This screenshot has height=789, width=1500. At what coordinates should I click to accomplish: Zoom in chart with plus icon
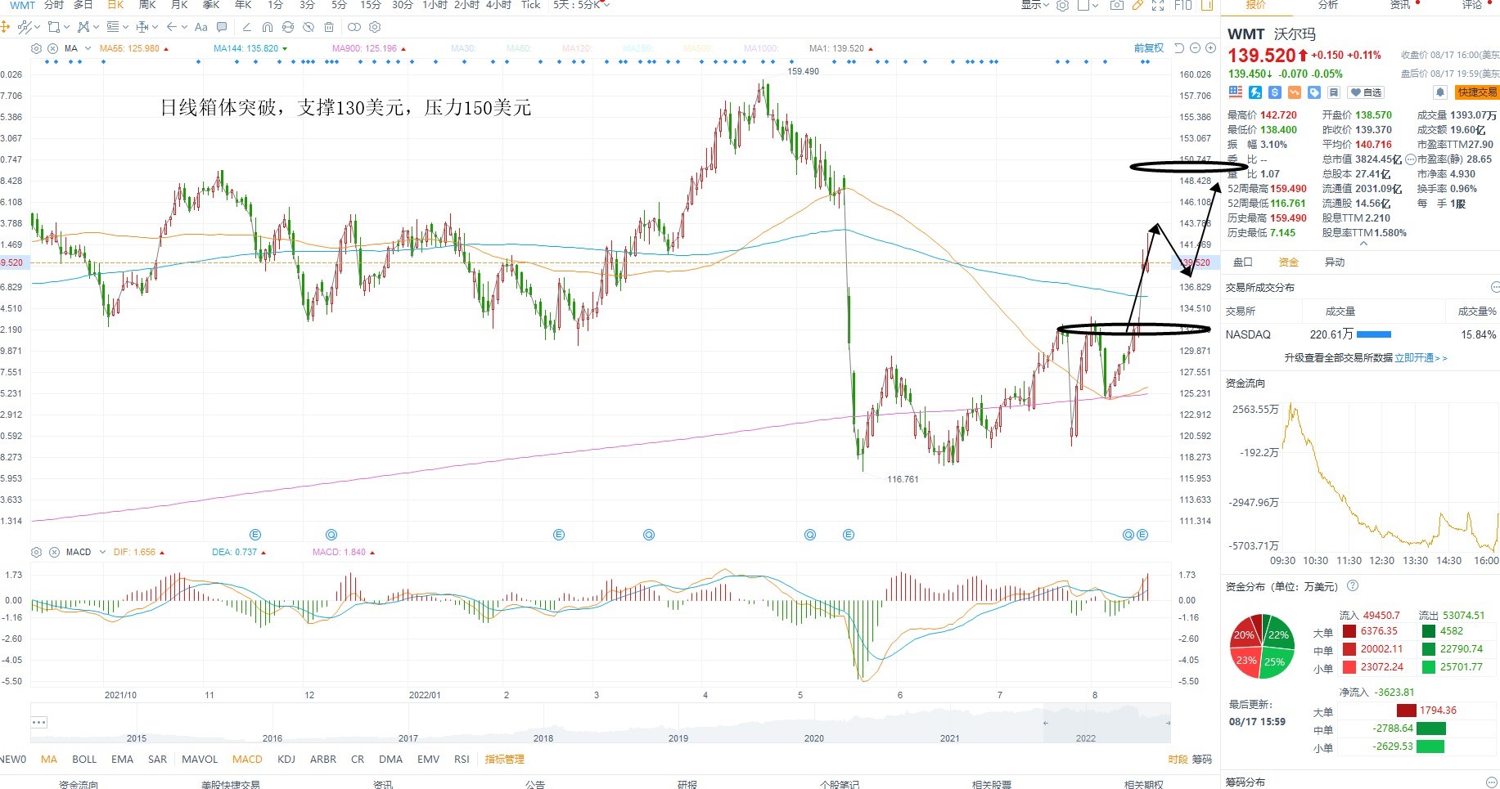1210,48
